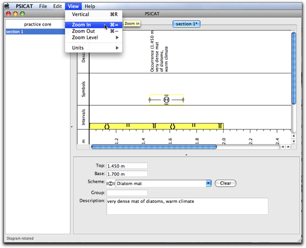Select the Diatom mat symbol in diagram

pyautogui.click(x=166, y=100)
